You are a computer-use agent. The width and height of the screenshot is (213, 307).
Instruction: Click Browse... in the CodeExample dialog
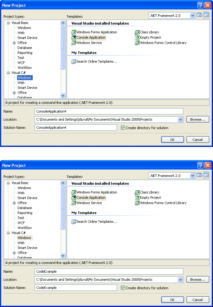coord(198,280)
